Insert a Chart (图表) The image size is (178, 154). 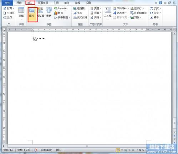[x=59, y=13]
